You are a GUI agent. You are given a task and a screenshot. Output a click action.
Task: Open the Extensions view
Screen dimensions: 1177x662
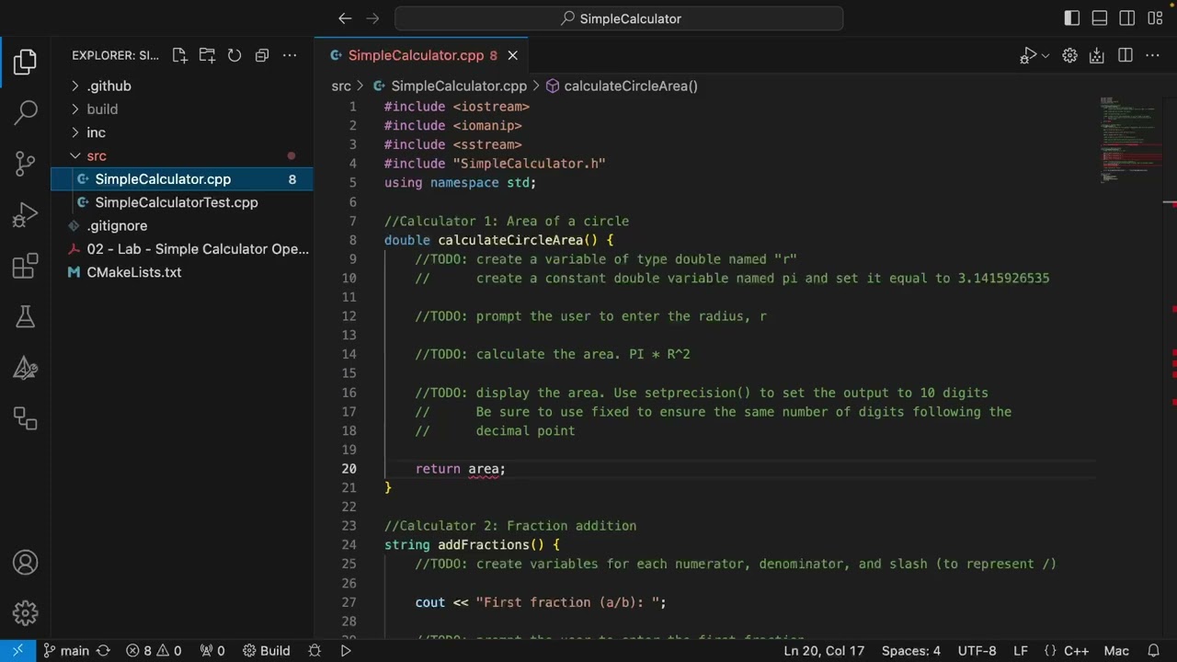click(x=26, y=268)
